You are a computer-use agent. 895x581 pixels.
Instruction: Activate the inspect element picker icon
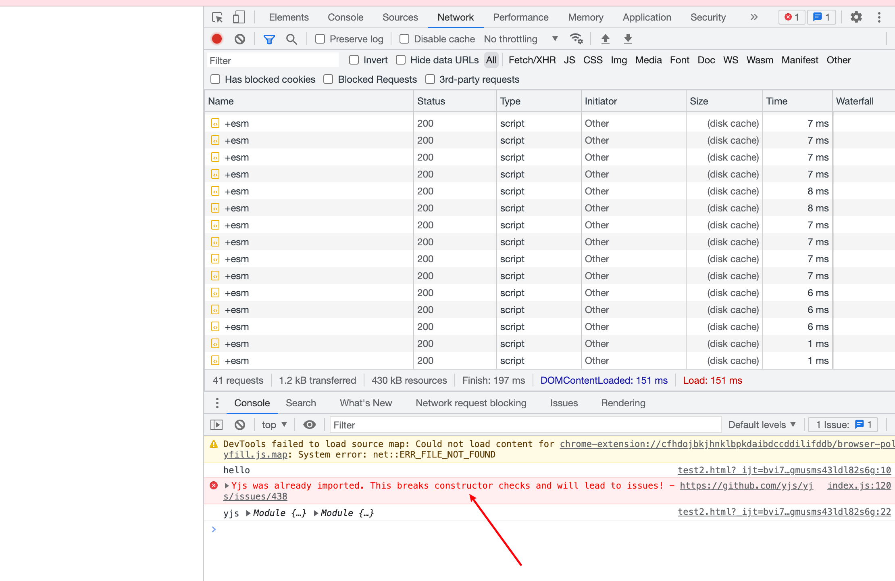tap(217, 17)
